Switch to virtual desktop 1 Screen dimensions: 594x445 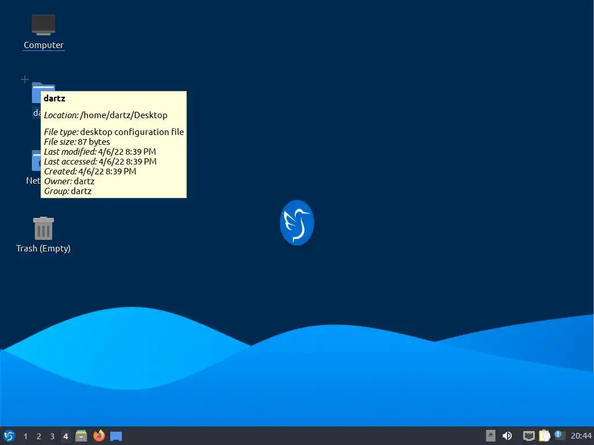pos(26,436)
